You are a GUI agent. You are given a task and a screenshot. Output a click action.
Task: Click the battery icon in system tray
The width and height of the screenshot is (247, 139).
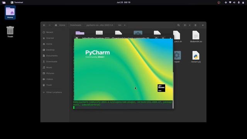point(243,2)
